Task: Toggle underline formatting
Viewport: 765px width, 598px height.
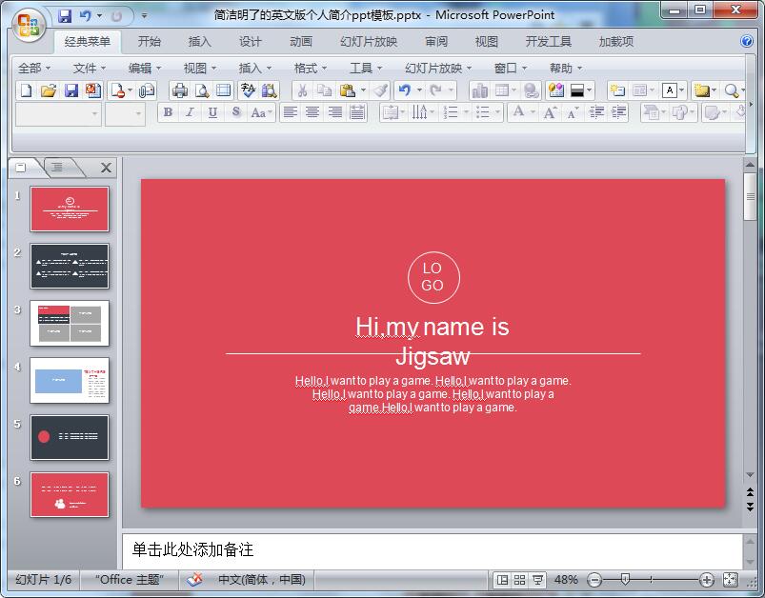Action: click(x=212, y=112)
